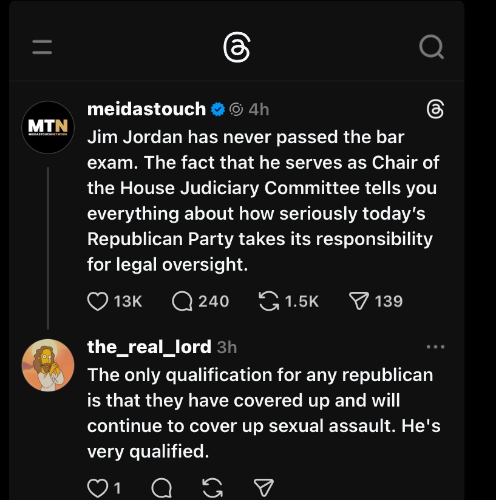Open the 240 comments on meidastouch post
The height and width of the screenshot is (500, 496).
pos(182,301)
